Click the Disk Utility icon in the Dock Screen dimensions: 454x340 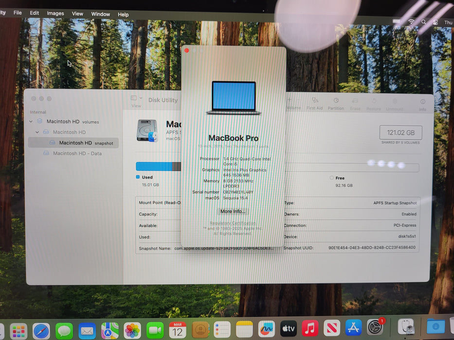pos(406,326)
